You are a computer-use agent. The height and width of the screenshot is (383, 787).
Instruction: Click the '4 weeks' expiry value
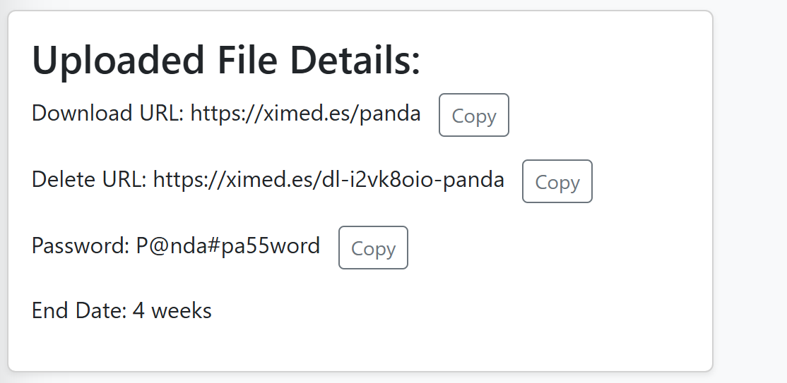(172, 310)
